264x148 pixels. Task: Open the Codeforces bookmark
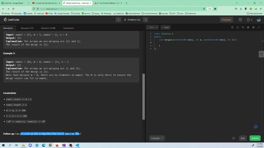118,14
